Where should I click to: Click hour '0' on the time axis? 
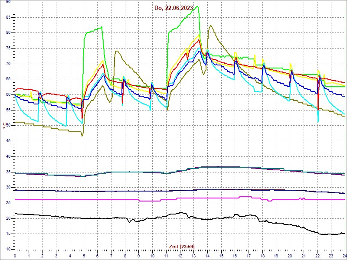click(15, 256)
